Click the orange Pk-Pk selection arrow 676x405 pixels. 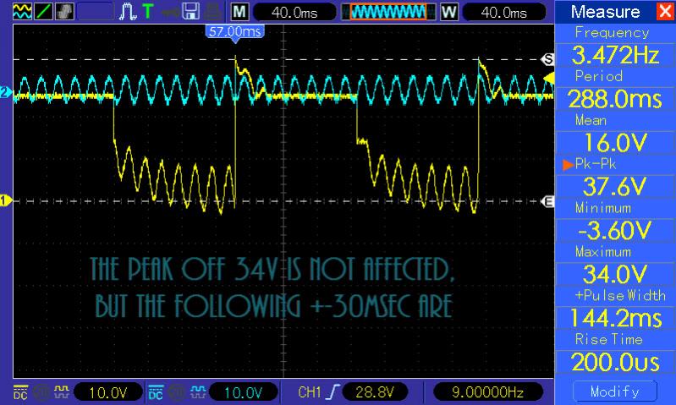pos(568,164)
